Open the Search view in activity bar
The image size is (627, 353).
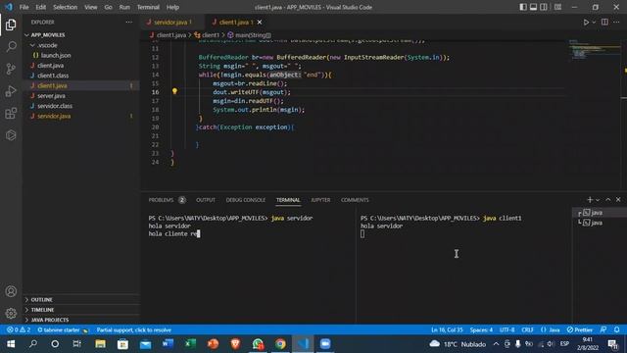tap(11, 47)
